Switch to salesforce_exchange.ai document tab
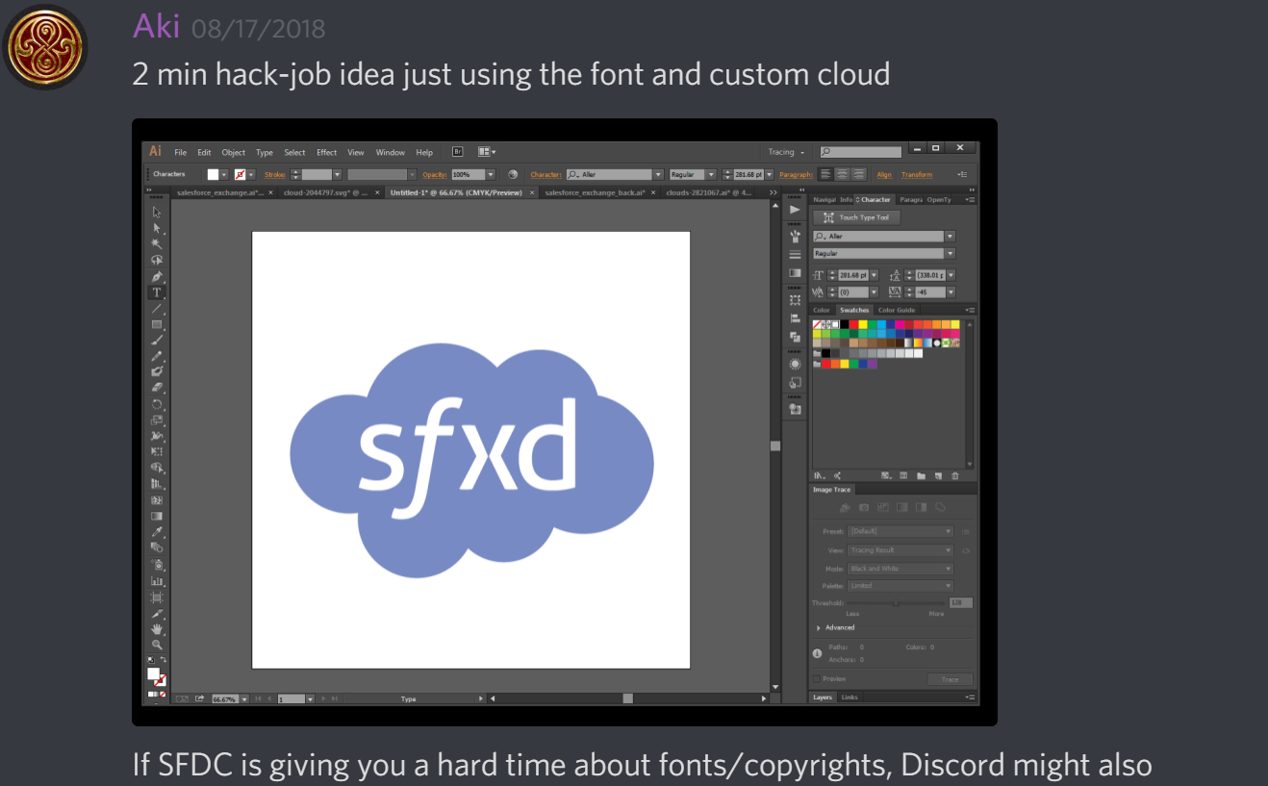The height and width of the screenshot is (786, 1268). [x=219, y=192]
